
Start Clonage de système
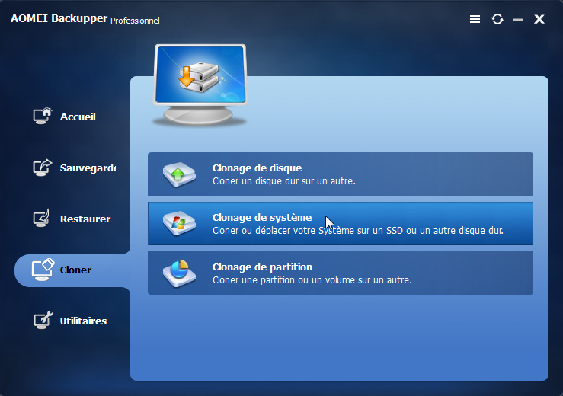[x=341, y=224]
